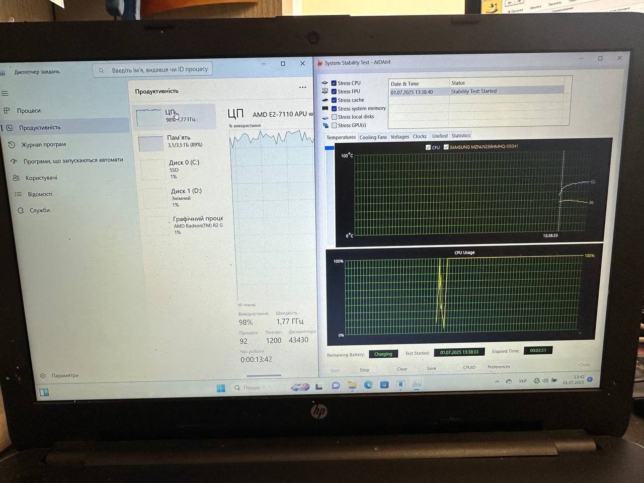Open the three-dot menu next to Продуктивність

tap(302, 88)
